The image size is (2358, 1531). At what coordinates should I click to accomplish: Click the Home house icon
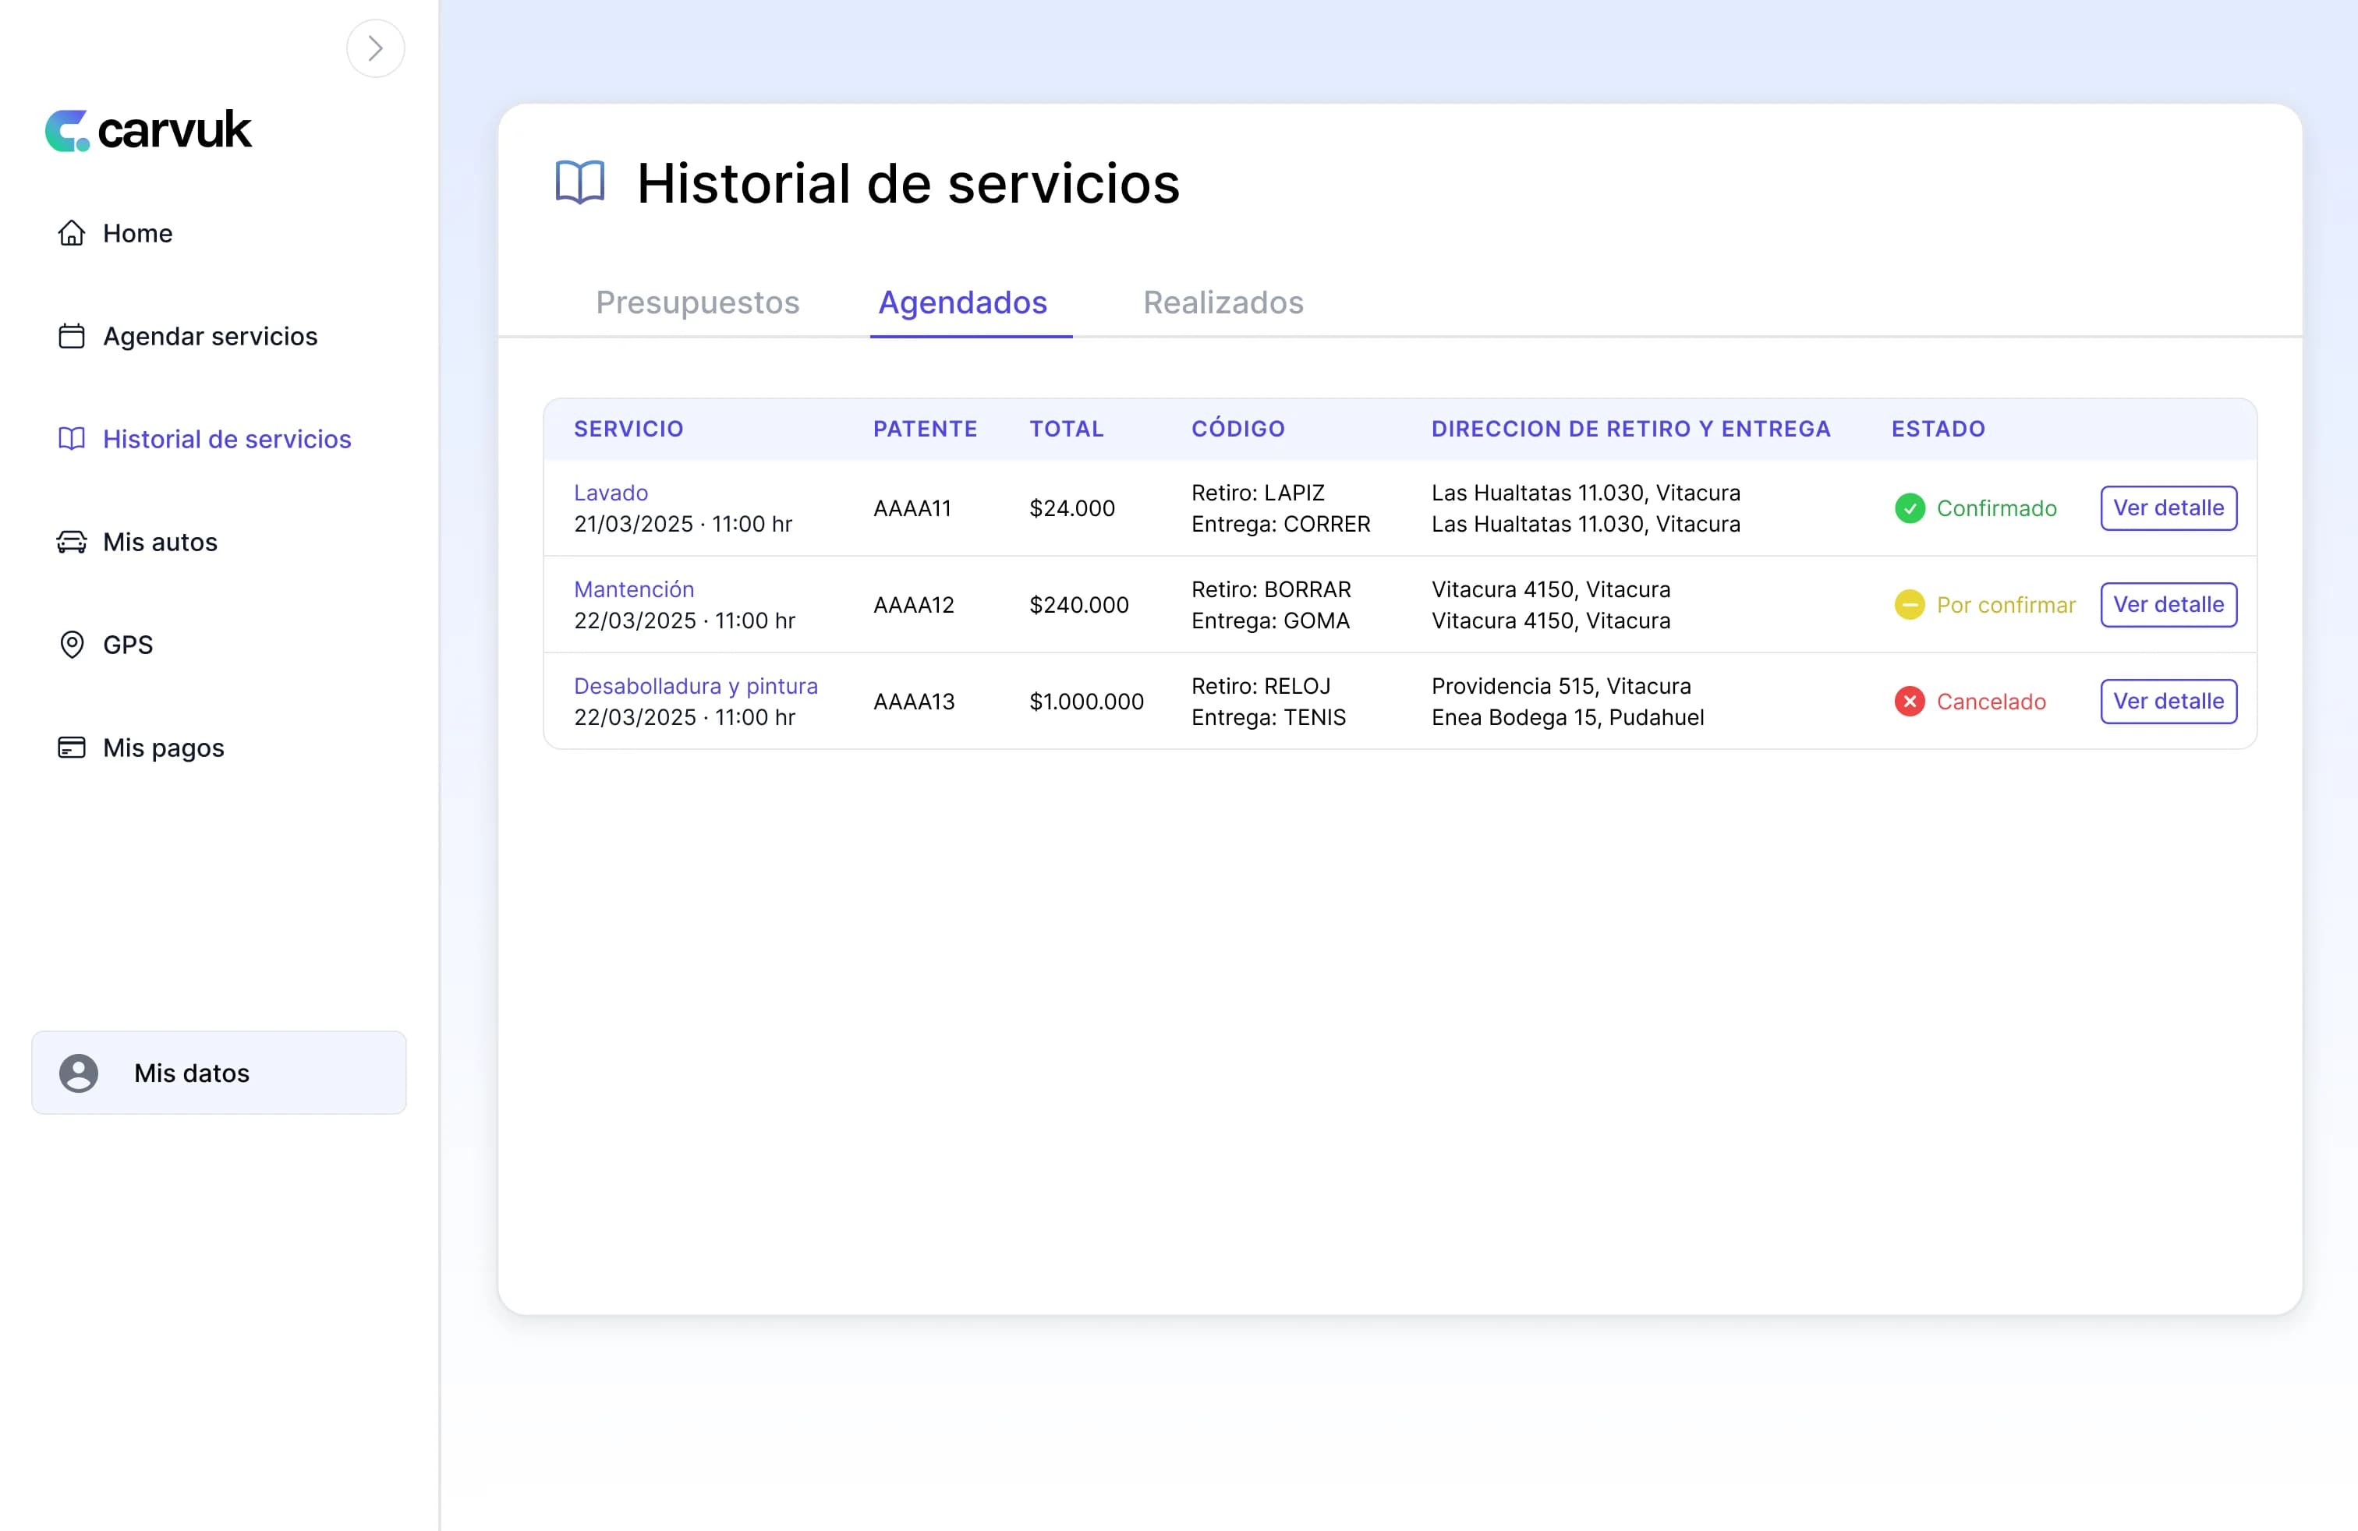71,233
